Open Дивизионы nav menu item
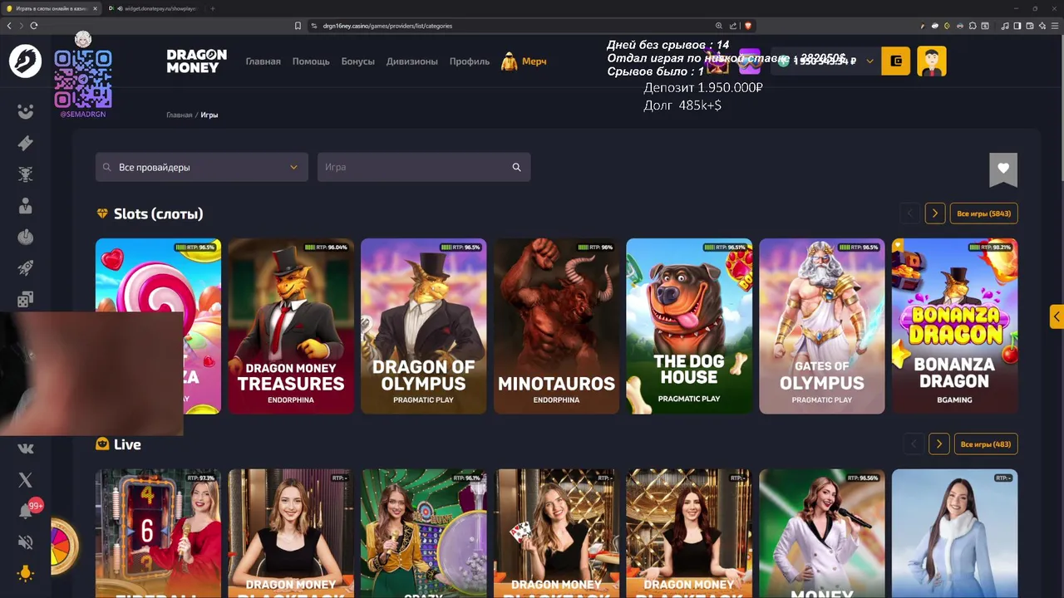This screenshot has width=1064, height=598. click(x=411, y=61)
